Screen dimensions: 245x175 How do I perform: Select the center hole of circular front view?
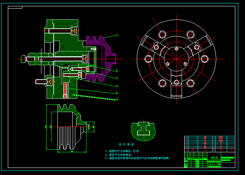pos(176,59)
